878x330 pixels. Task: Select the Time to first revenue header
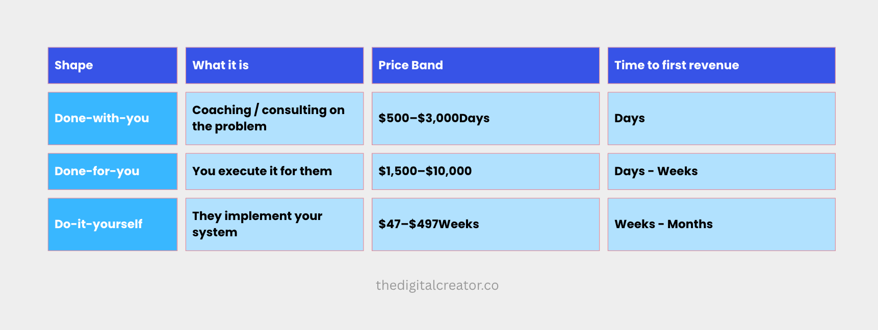tap(721, 65)
